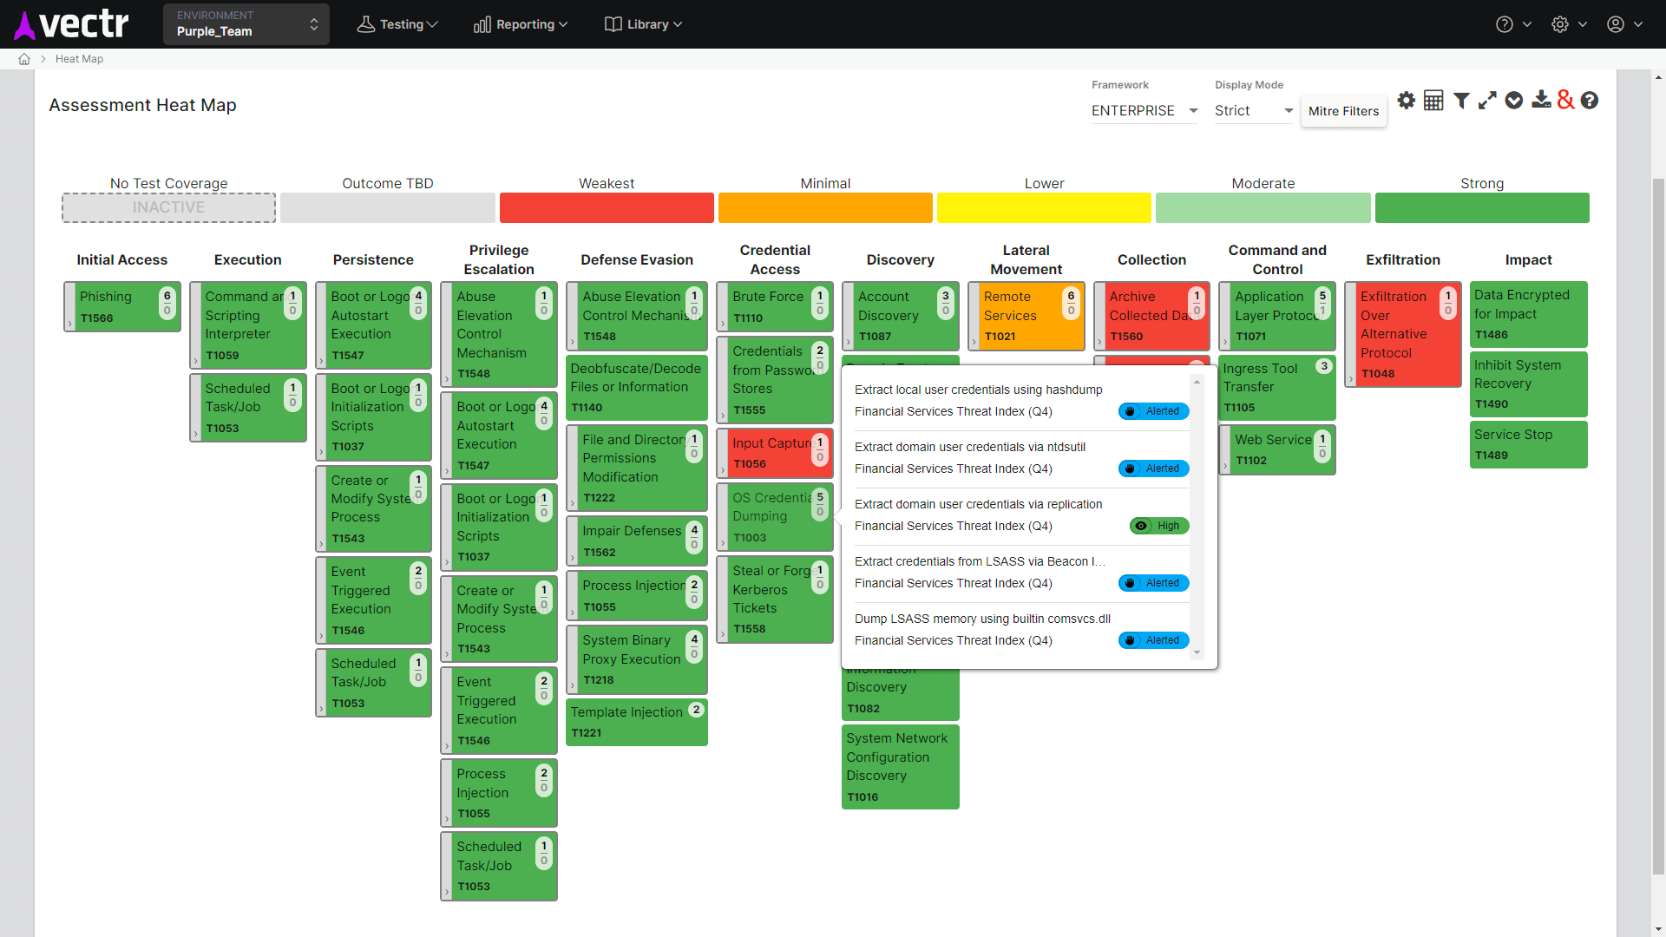Click the download heat map icon

(x=1541, y=101)
